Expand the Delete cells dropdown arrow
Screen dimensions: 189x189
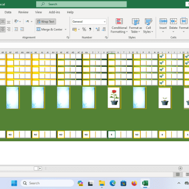173,32
